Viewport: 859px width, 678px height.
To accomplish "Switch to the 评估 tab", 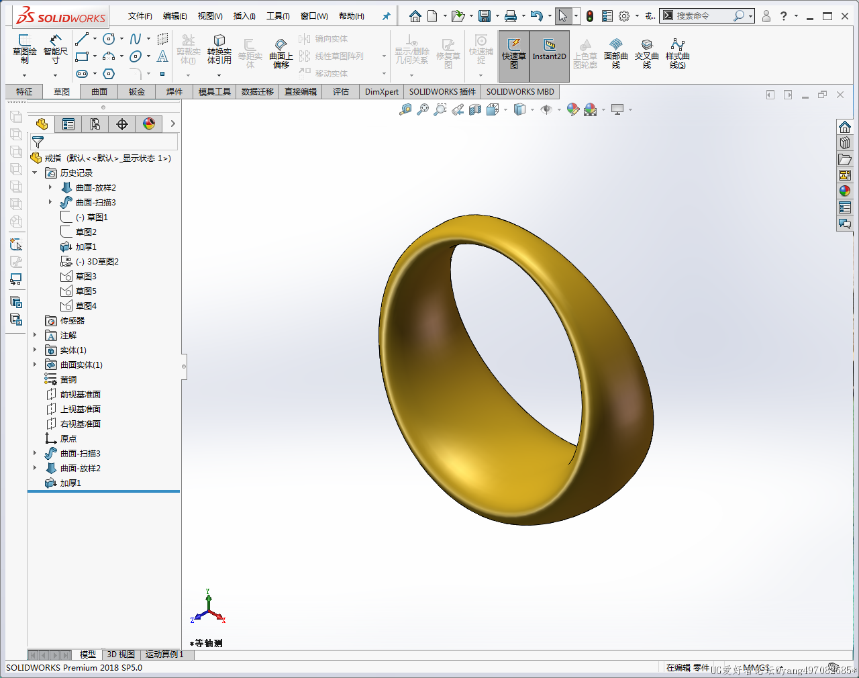I will (341, 92).
